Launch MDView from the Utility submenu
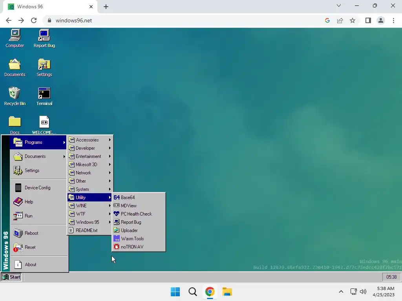The height and width of the screenshot is (301, 402). [139, 205]
